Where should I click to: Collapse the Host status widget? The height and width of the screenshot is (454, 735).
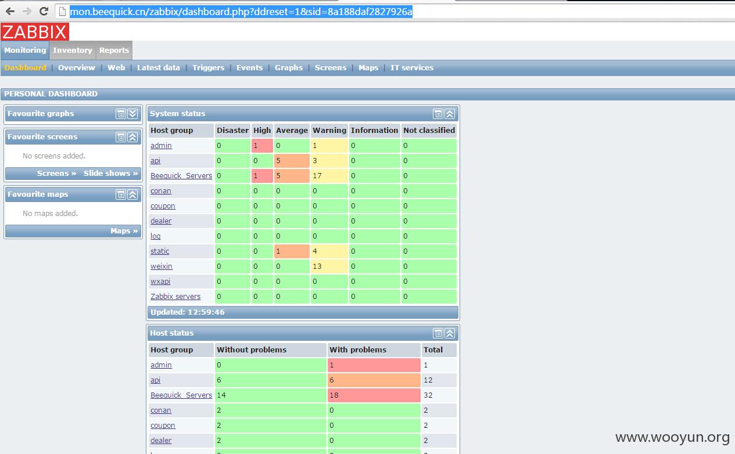pyautogui.click(x=450, y=333)
